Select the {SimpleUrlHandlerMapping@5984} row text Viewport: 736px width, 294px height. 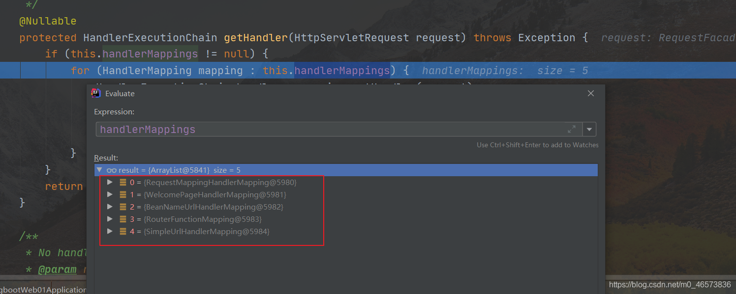pyautogui.click(x=206, y=232)
